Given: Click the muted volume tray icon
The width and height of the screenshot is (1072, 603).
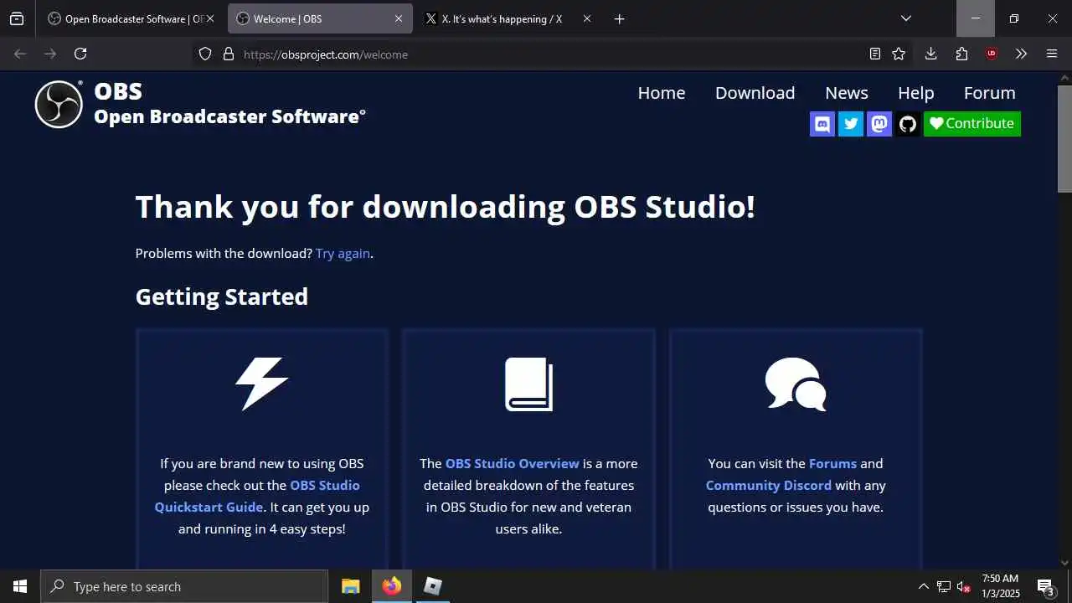Looking at the screenshot, I should [964, 586].
